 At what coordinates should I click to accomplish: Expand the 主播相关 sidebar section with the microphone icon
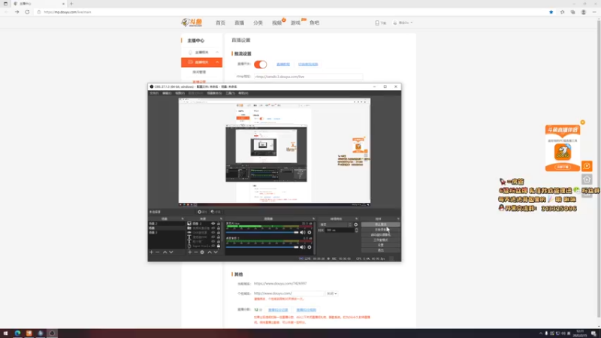[x=201, y=52]
